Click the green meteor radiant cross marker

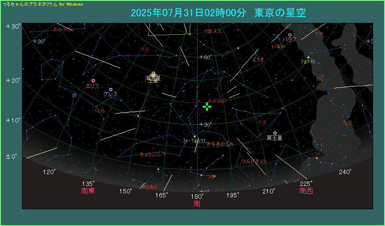[x=207, y=106]
